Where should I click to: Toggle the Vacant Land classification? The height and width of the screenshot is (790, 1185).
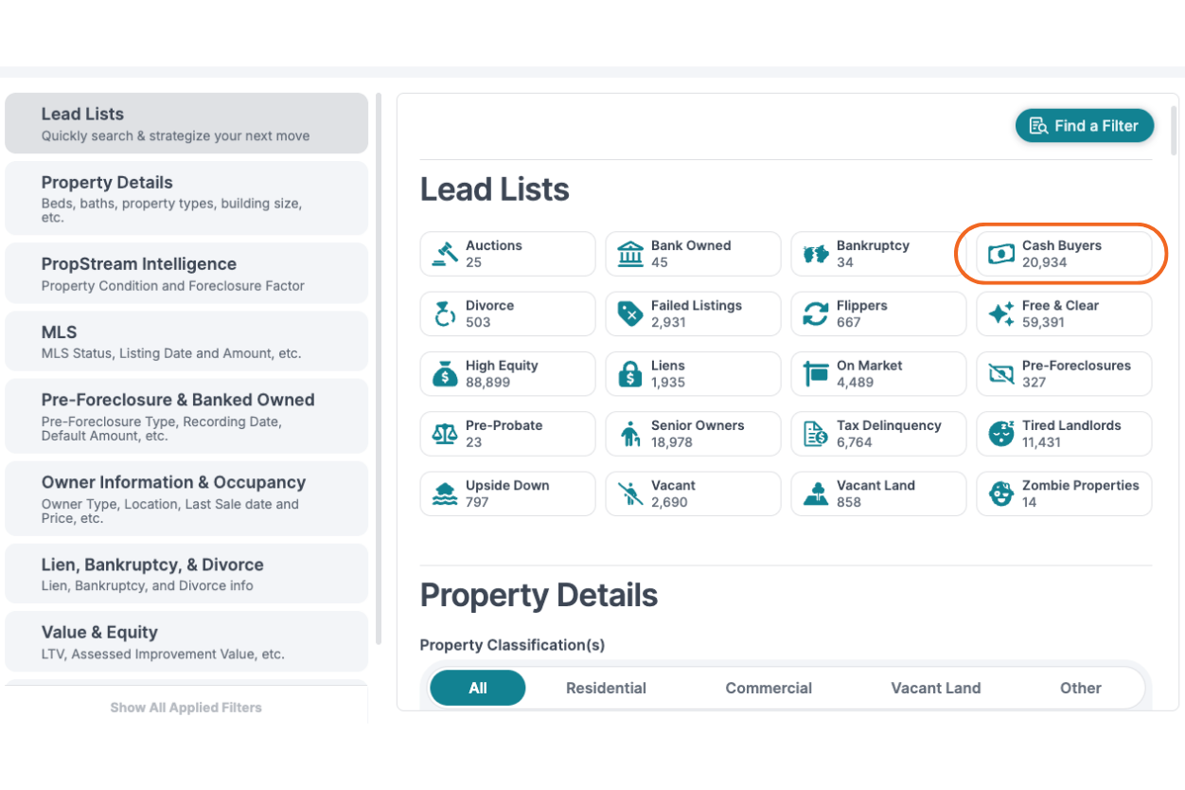935,688
